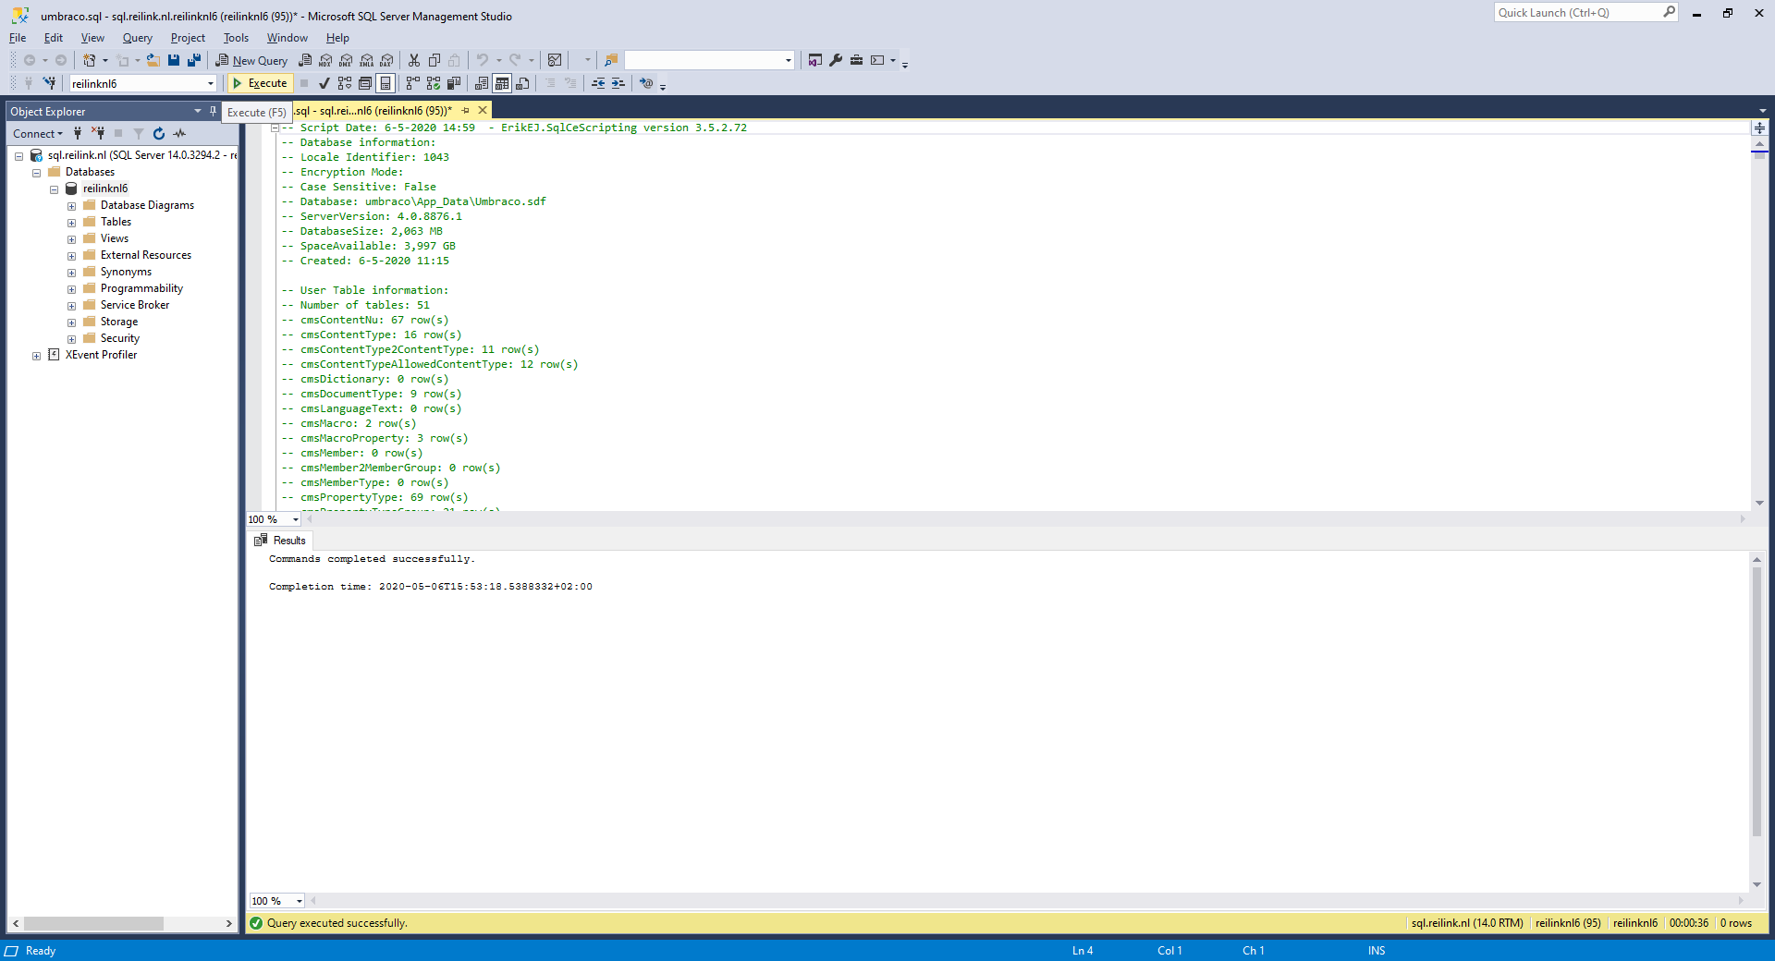Click the Change Connection icon

coord(49,83)
